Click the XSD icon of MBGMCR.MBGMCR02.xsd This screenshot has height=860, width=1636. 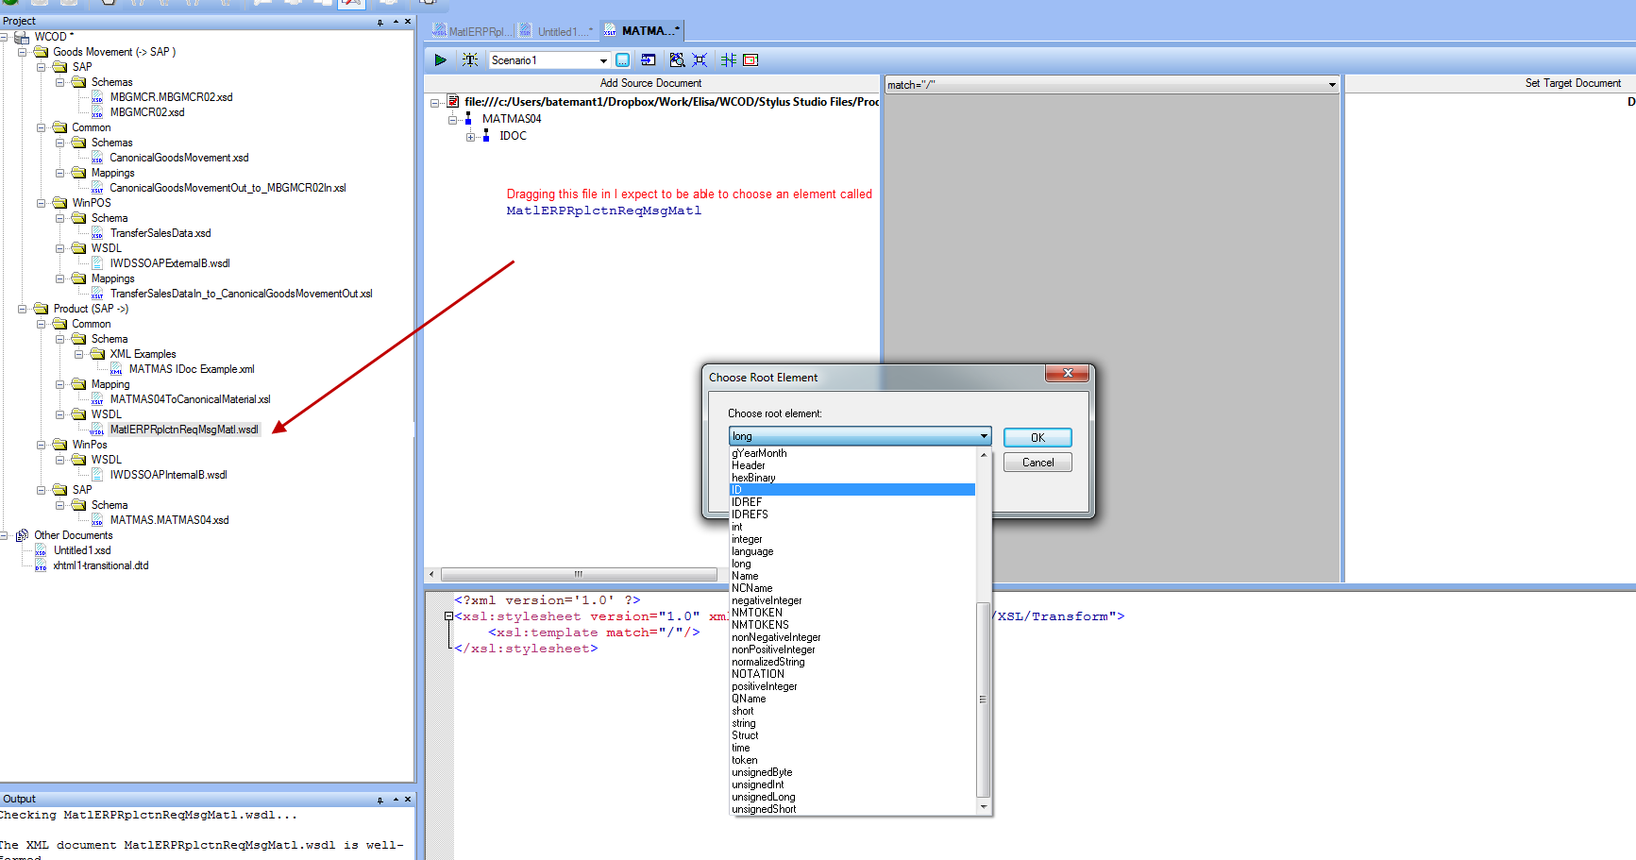coord(97,97)
